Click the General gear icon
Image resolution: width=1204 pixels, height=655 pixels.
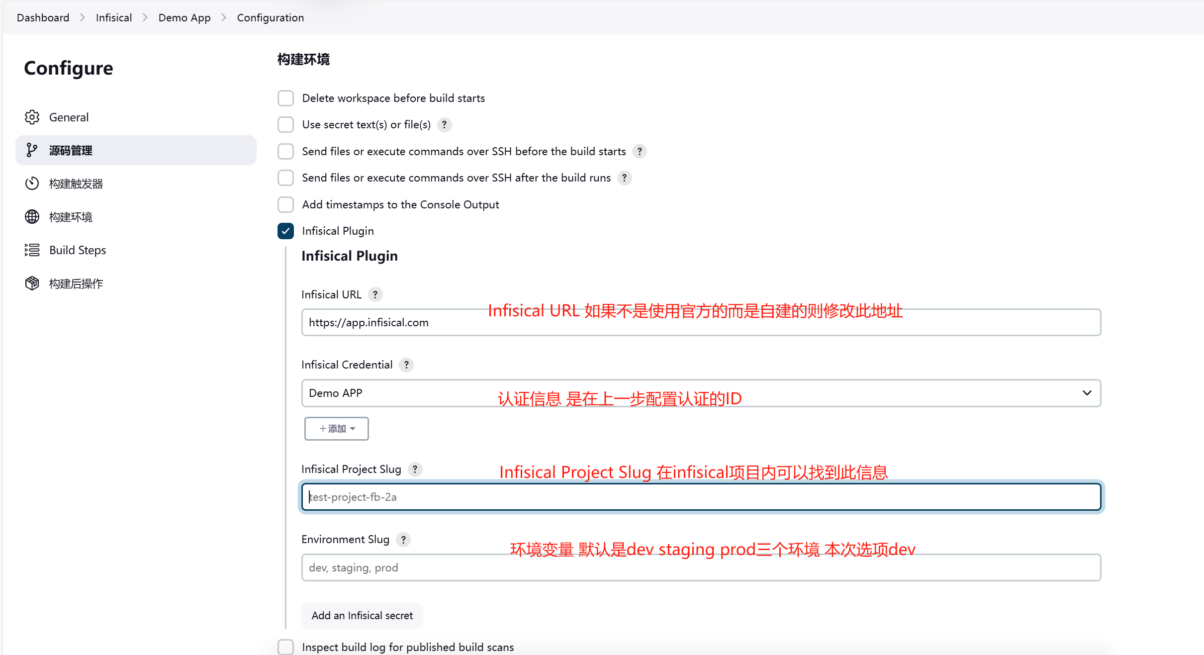(32, 117)
